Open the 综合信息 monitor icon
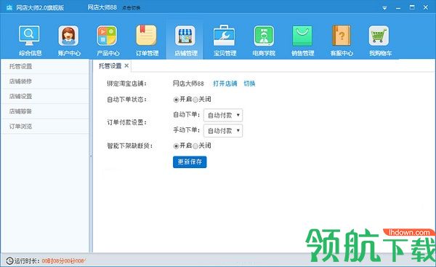436x267 pixels. tap(30, 36)
